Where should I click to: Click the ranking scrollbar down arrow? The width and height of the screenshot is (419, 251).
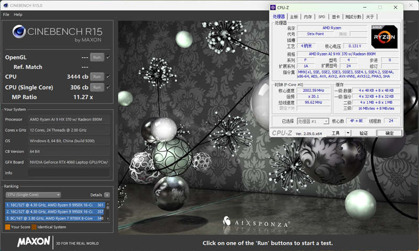tap(108, 219)
